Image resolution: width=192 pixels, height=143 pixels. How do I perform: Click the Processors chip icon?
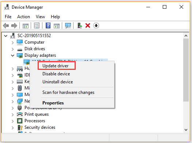pos(20,121)
